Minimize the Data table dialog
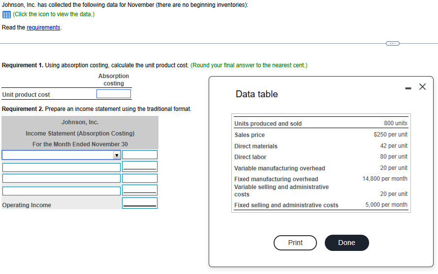This screenshot has width=438, height=274. tap(408, 88)
